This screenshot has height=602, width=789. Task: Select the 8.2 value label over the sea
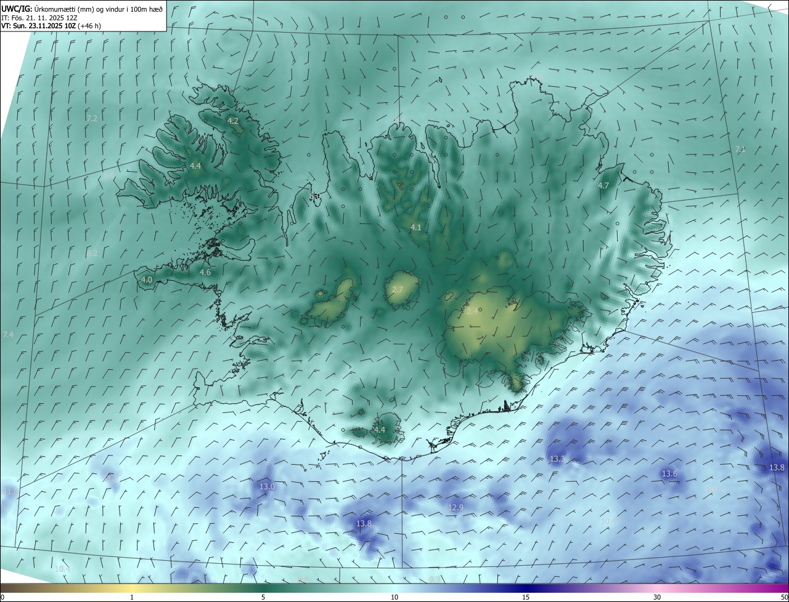click(x=92, y=253)
